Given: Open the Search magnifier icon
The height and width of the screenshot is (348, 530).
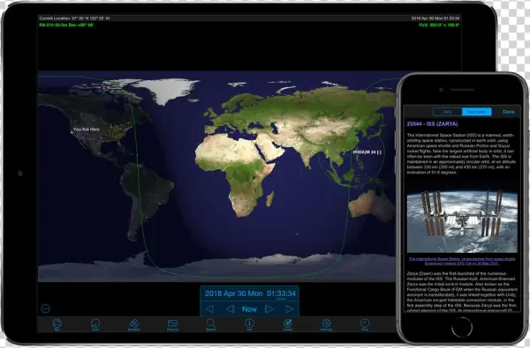Looking at the screenshot, I should tap(211, 324).
